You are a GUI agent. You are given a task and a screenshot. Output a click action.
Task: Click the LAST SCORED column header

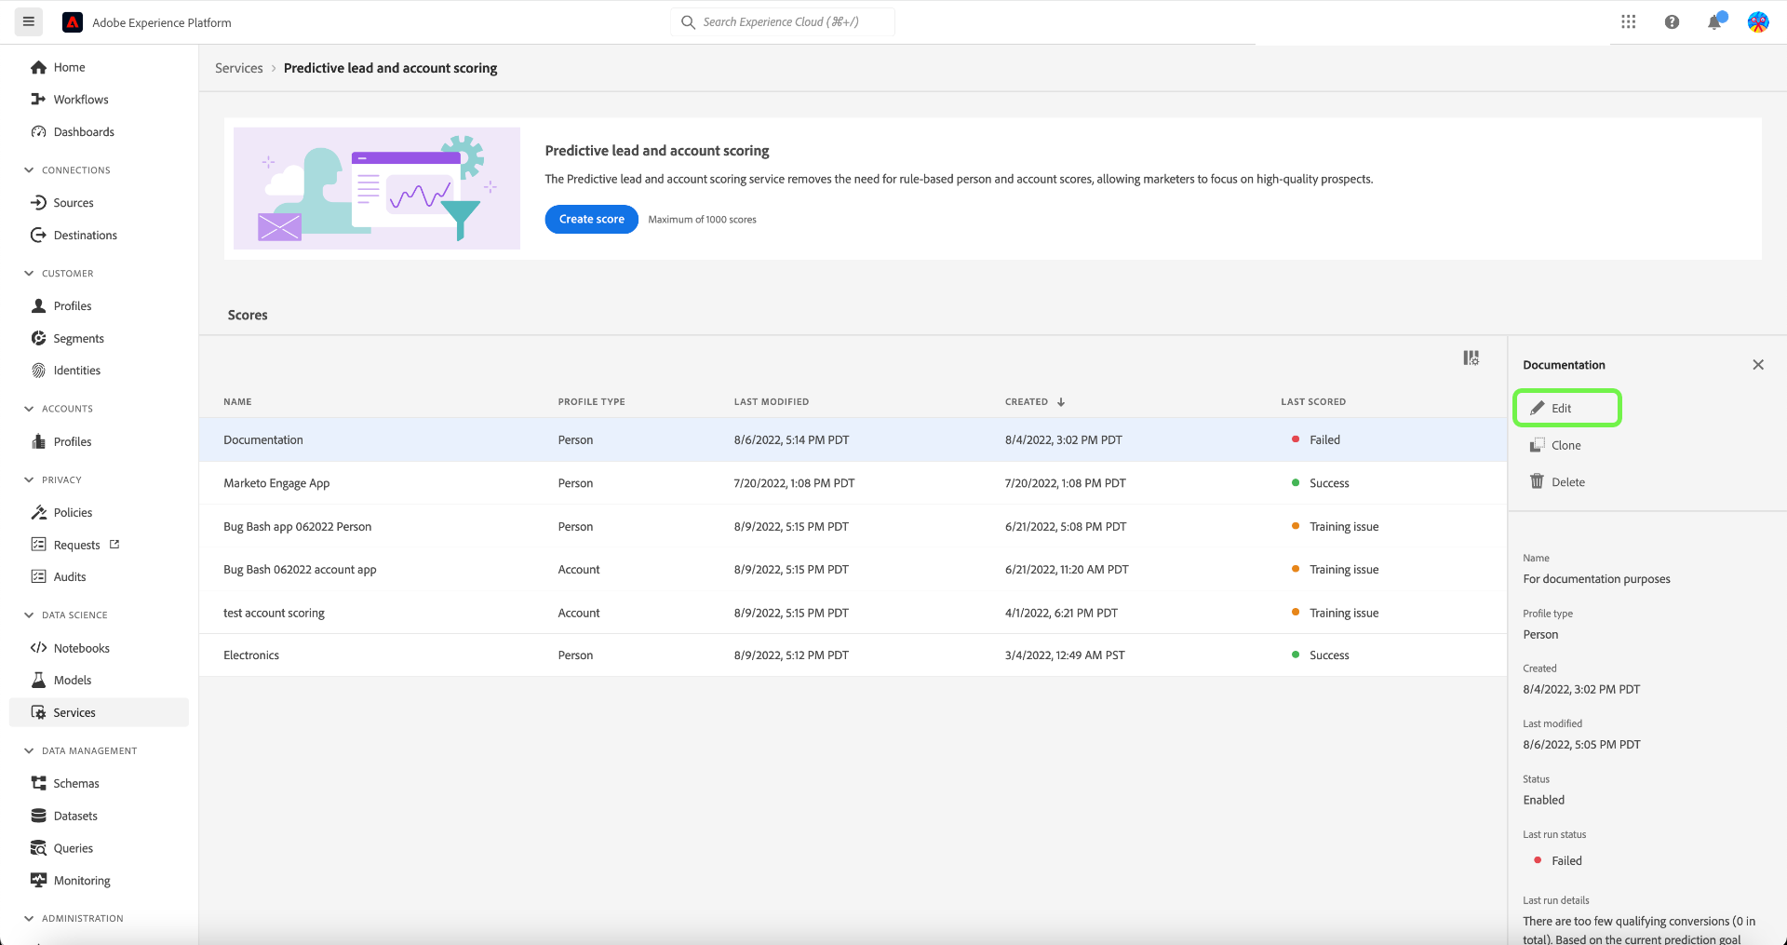1313,402
